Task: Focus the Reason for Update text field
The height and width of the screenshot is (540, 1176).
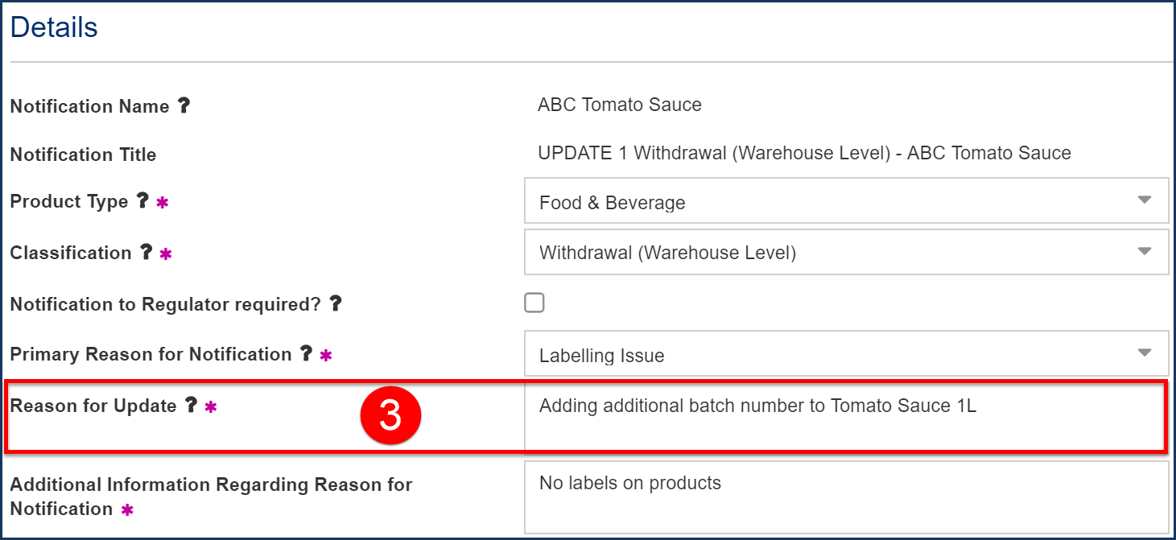Action: tap(844, 417)
